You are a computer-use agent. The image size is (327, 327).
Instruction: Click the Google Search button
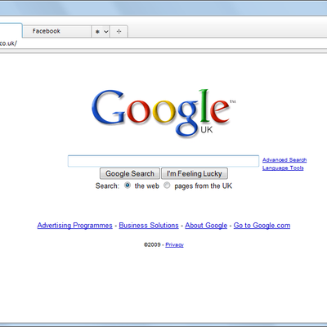(x=130, y=173)
